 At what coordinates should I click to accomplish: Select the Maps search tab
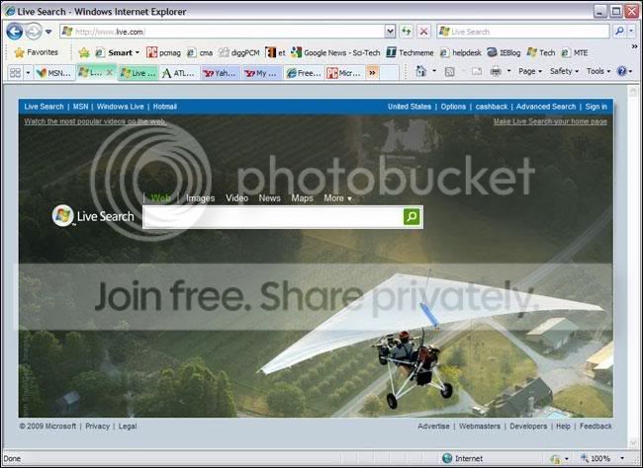click(302, 198)
